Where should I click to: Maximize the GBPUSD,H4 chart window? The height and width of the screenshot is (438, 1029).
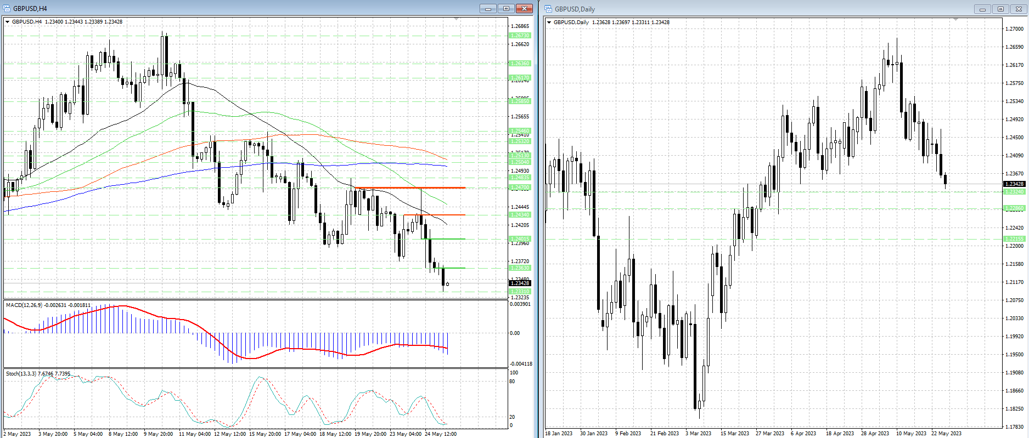506,8
